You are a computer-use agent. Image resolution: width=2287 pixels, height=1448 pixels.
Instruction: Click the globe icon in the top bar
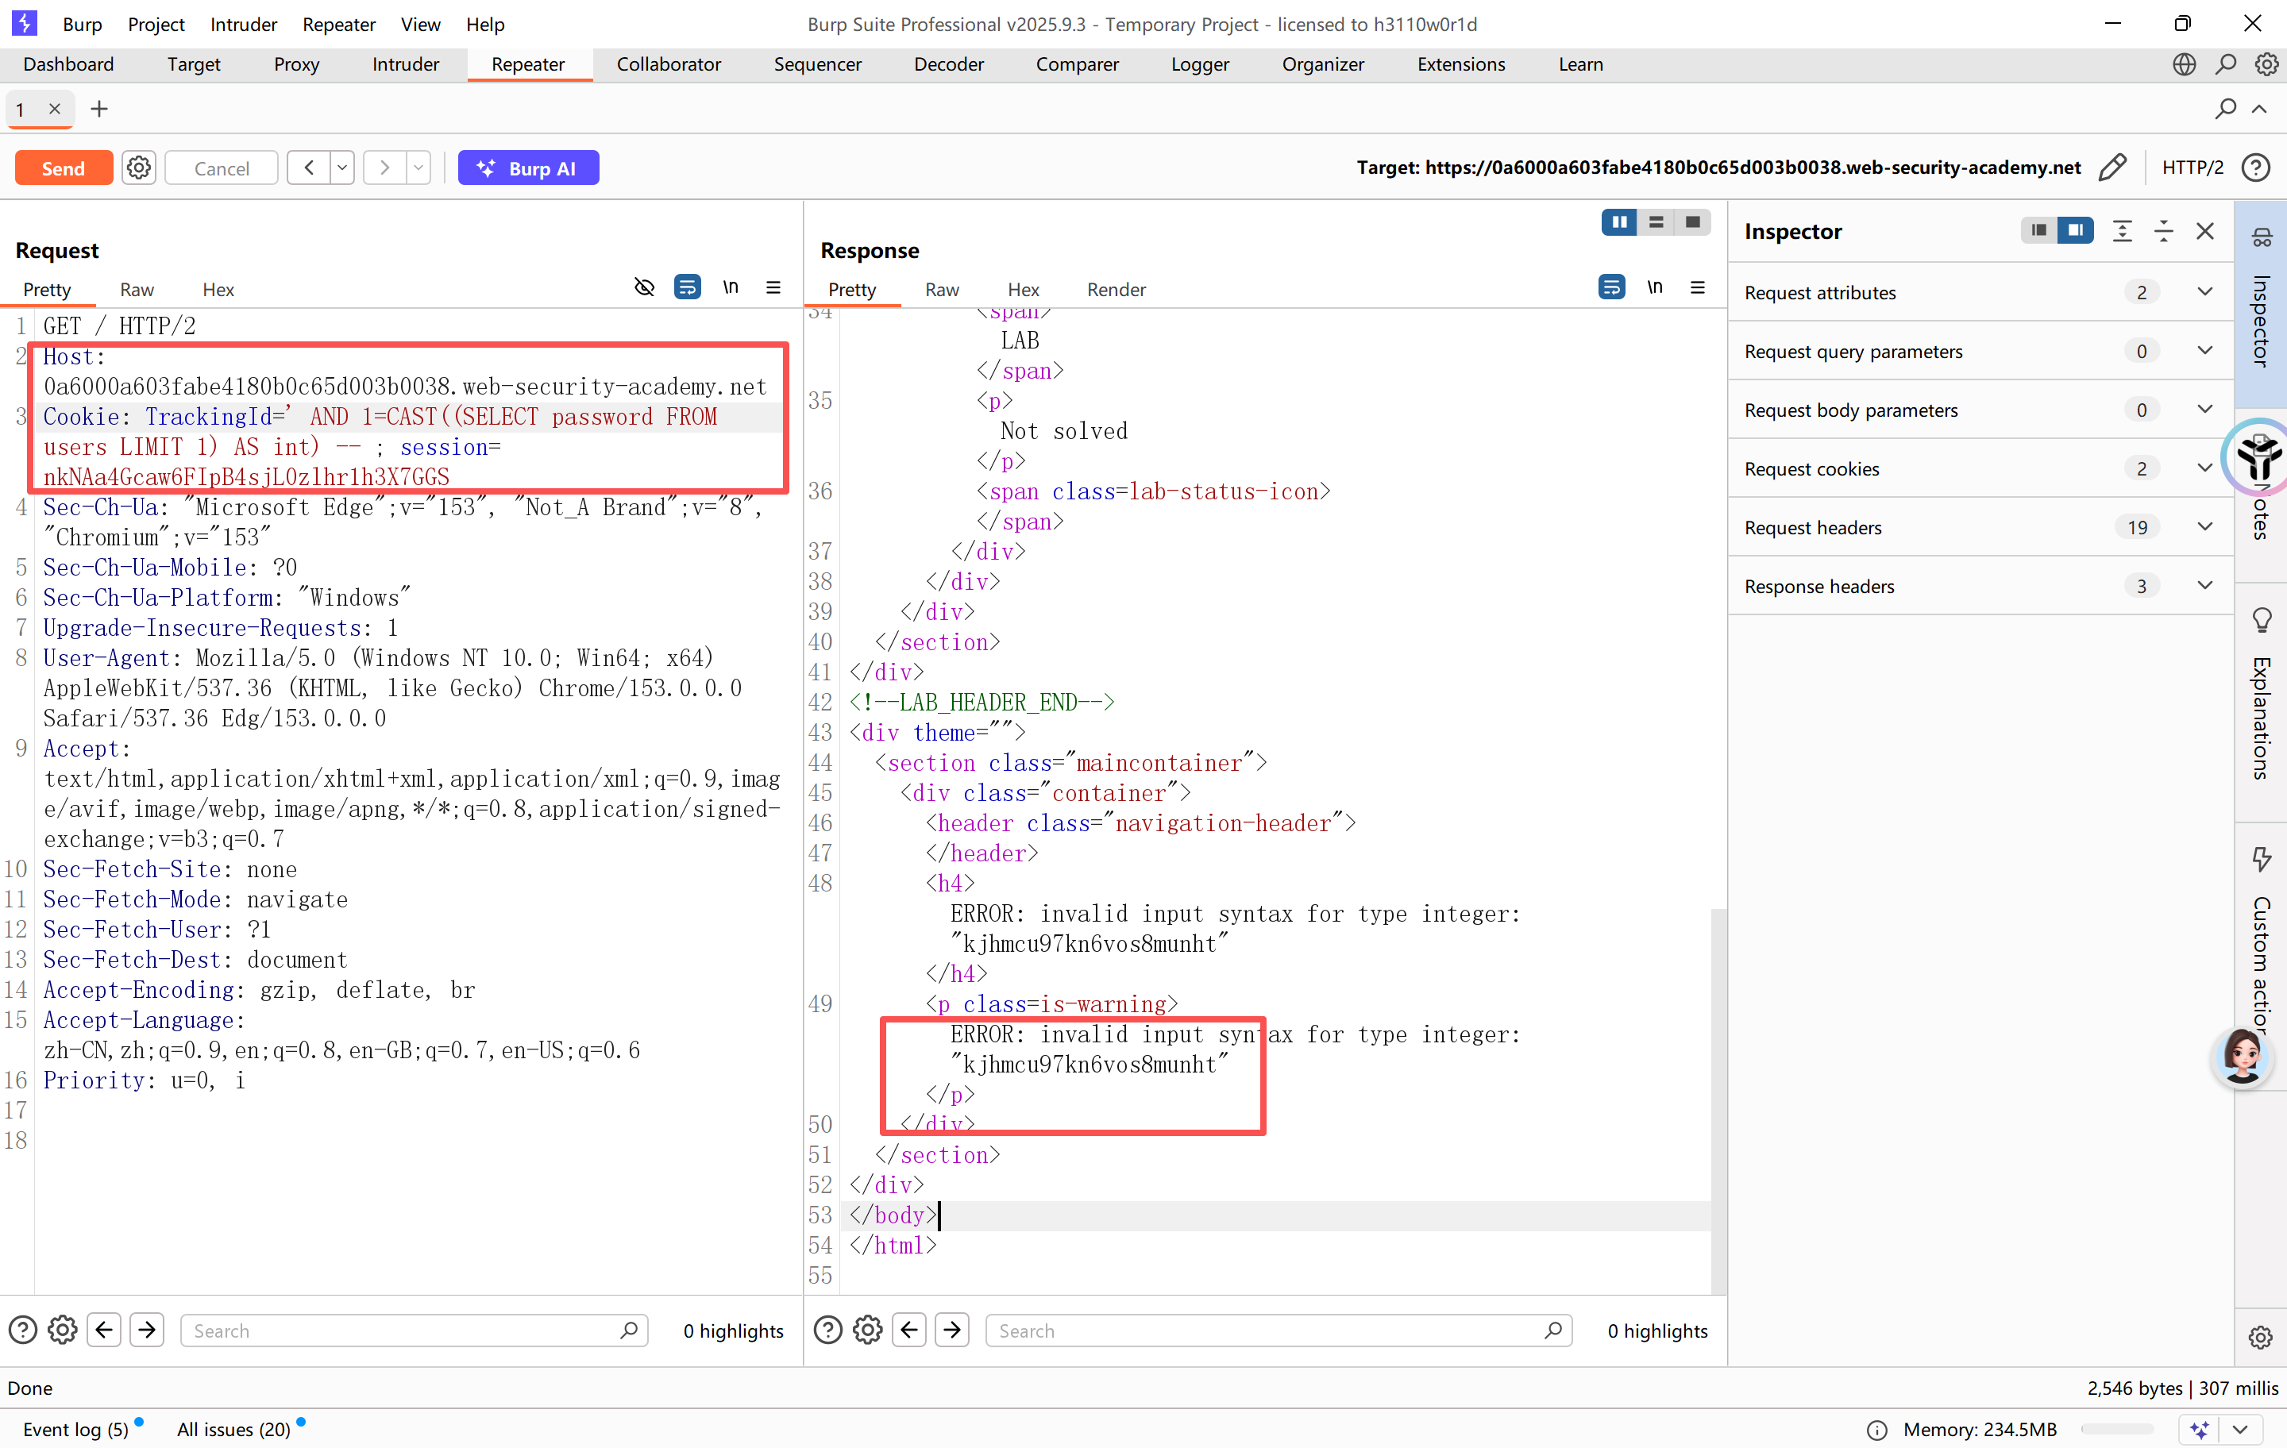coord(2185,64)
